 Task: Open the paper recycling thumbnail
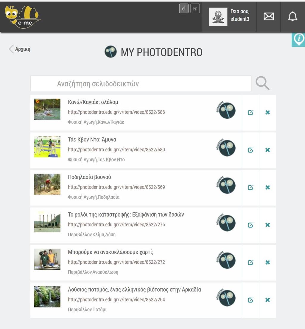(x=47, y=259)
